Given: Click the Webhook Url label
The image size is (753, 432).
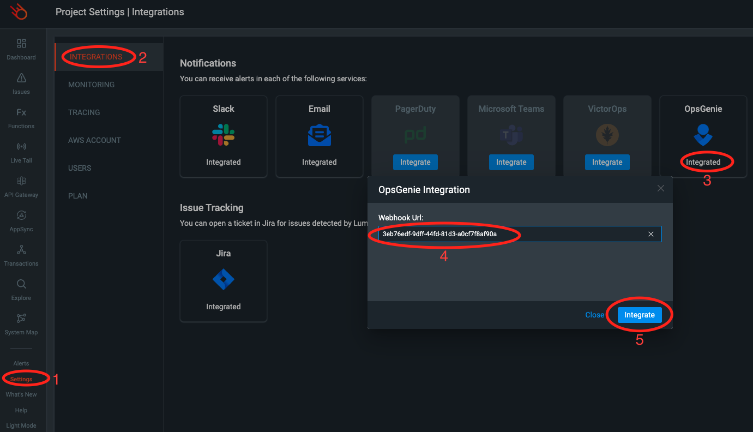Looking at the screenshot, I should (401, 218).
